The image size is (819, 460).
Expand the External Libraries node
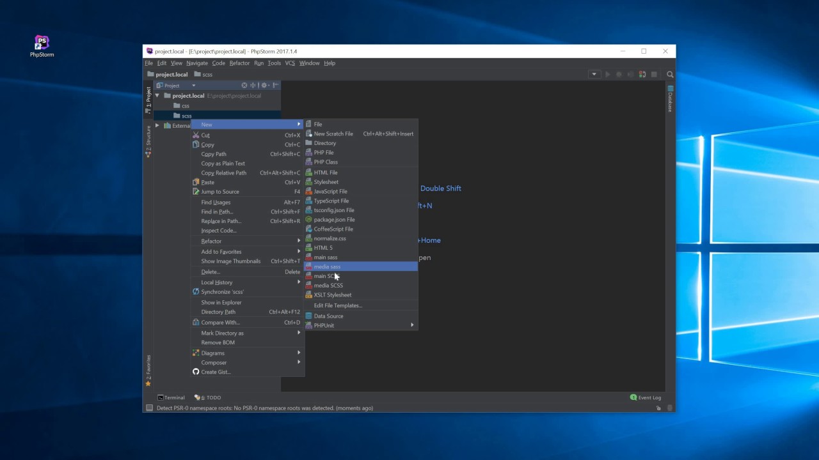157,126
